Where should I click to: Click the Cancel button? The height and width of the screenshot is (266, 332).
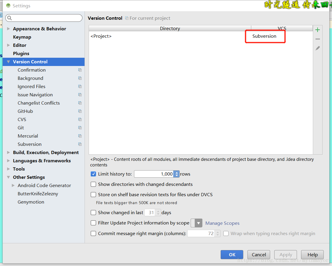tap(259, 255)
